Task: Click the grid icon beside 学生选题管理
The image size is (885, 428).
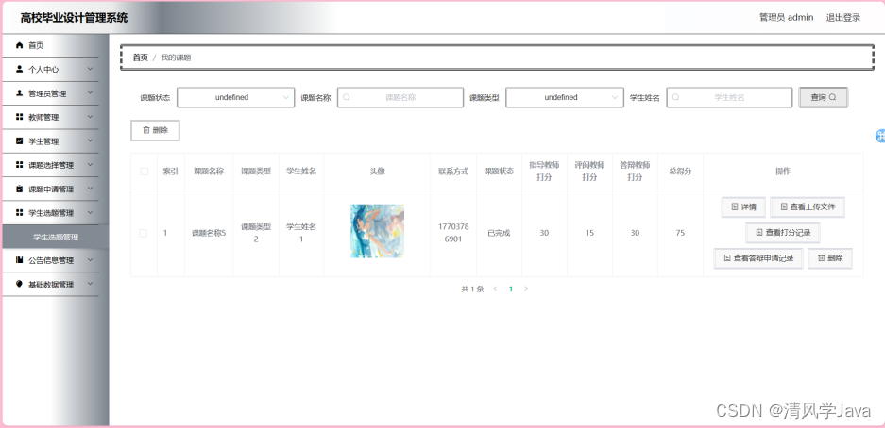Action: tap(20, 213)
